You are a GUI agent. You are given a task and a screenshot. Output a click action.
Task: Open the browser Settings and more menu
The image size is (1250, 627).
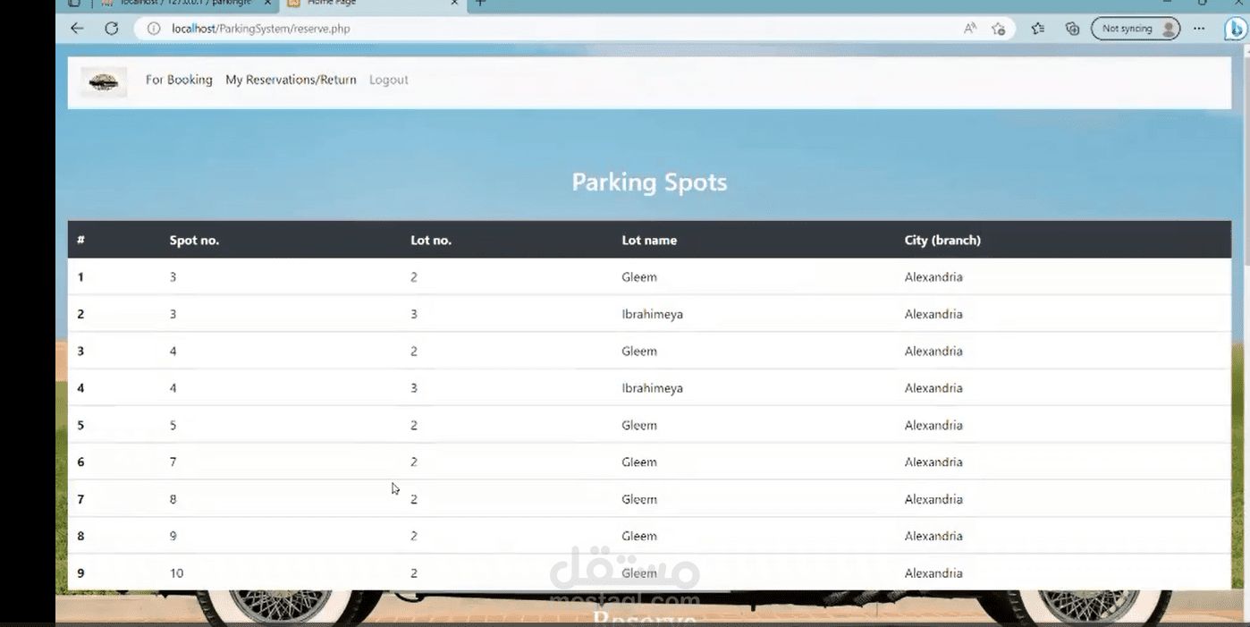coord(1199,29)
